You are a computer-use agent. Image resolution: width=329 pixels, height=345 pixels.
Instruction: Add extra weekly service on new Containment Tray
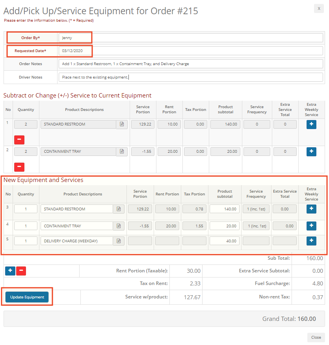coord(311,226)
